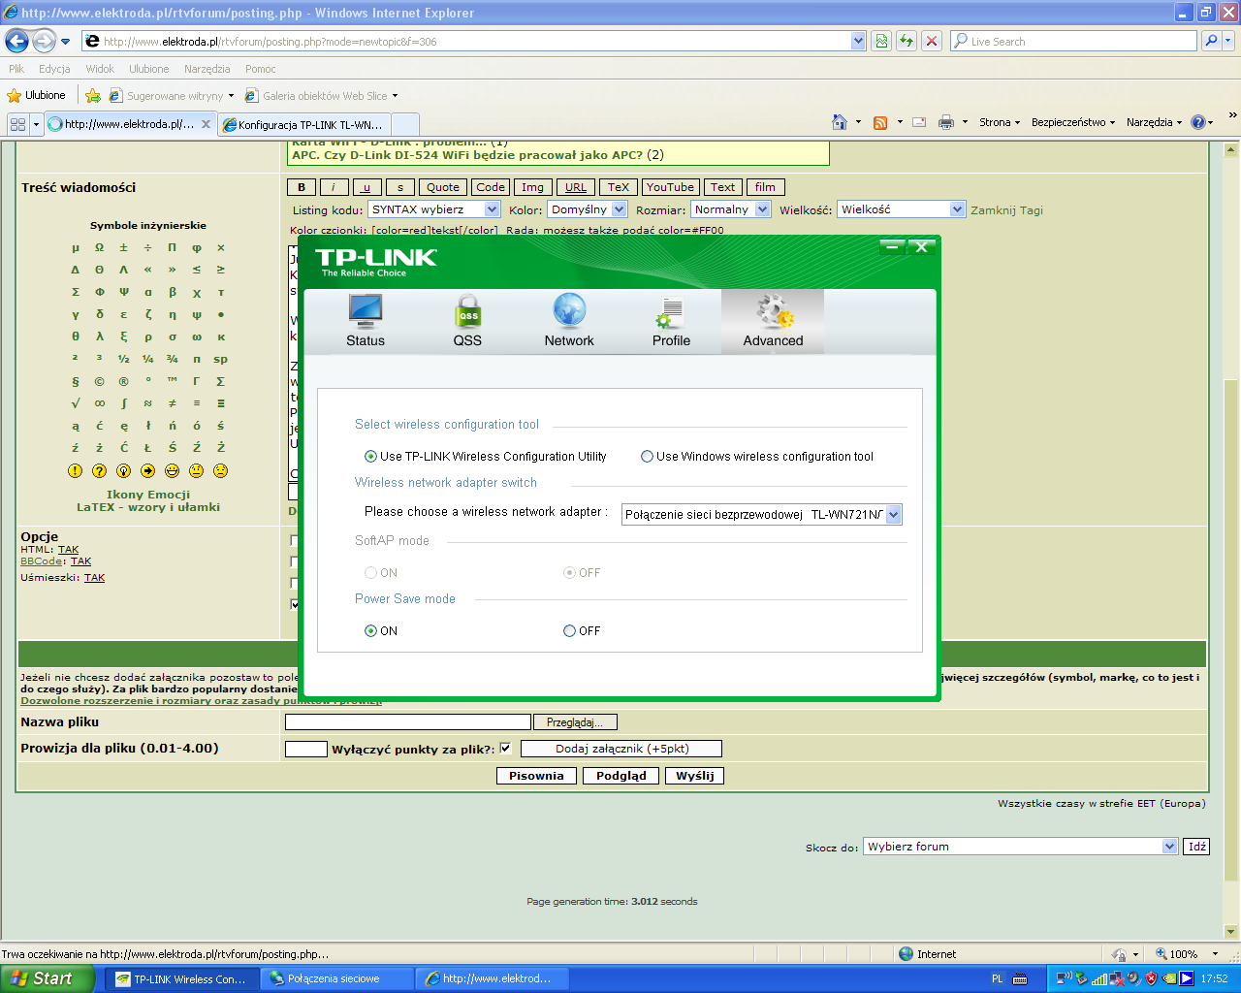Turn Power Save mode OFF

[569, 630]
